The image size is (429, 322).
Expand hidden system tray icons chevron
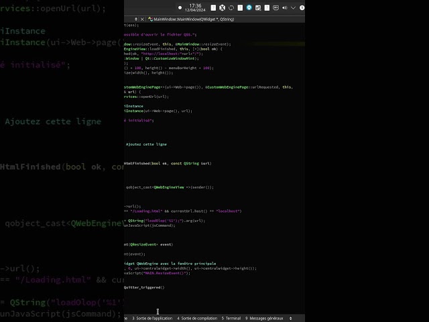[x=294, y=8]
